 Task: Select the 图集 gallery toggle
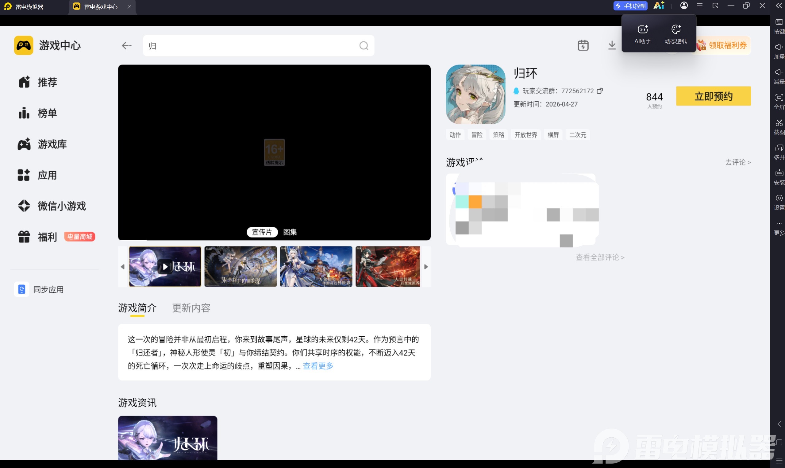pyautogui.click(x=290, y=232)
